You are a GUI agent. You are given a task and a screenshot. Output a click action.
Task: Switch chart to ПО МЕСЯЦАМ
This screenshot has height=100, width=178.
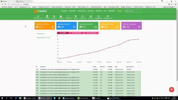tap(91, 33)
